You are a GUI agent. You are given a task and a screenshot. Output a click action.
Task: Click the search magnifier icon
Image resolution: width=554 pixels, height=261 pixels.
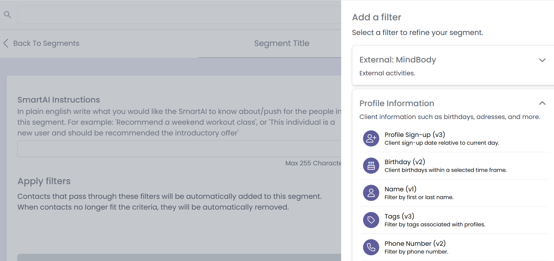(7, 14)
